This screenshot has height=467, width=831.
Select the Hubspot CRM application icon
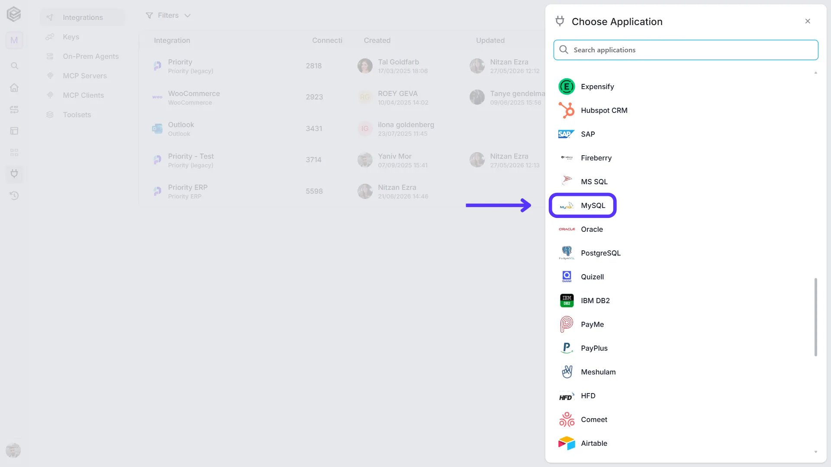click(x=567, y=110)
